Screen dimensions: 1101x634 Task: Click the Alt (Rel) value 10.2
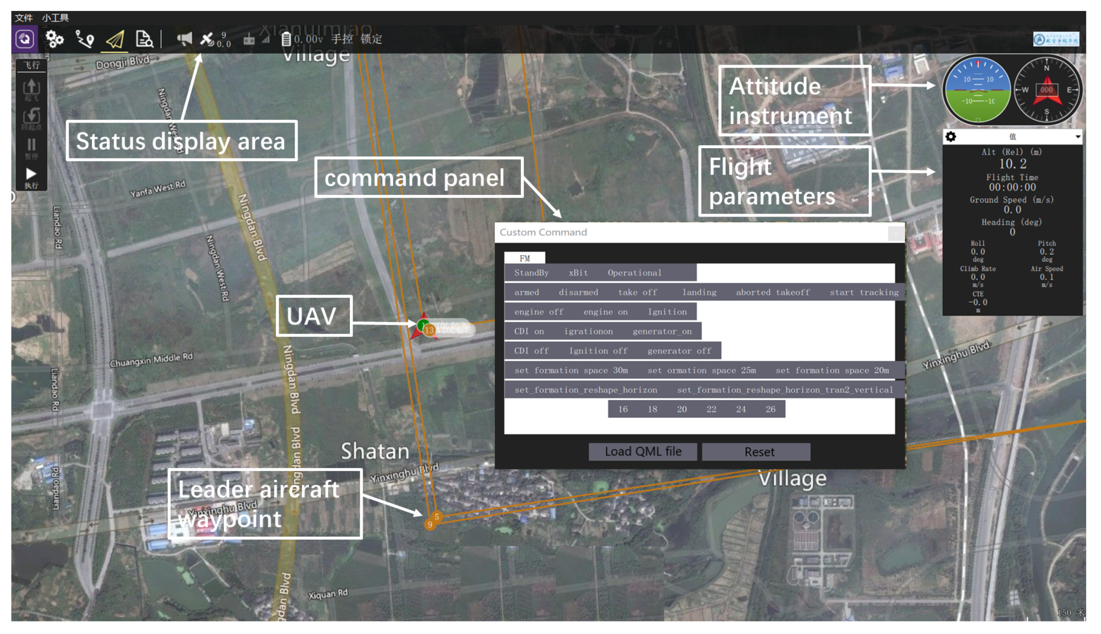1012,164
